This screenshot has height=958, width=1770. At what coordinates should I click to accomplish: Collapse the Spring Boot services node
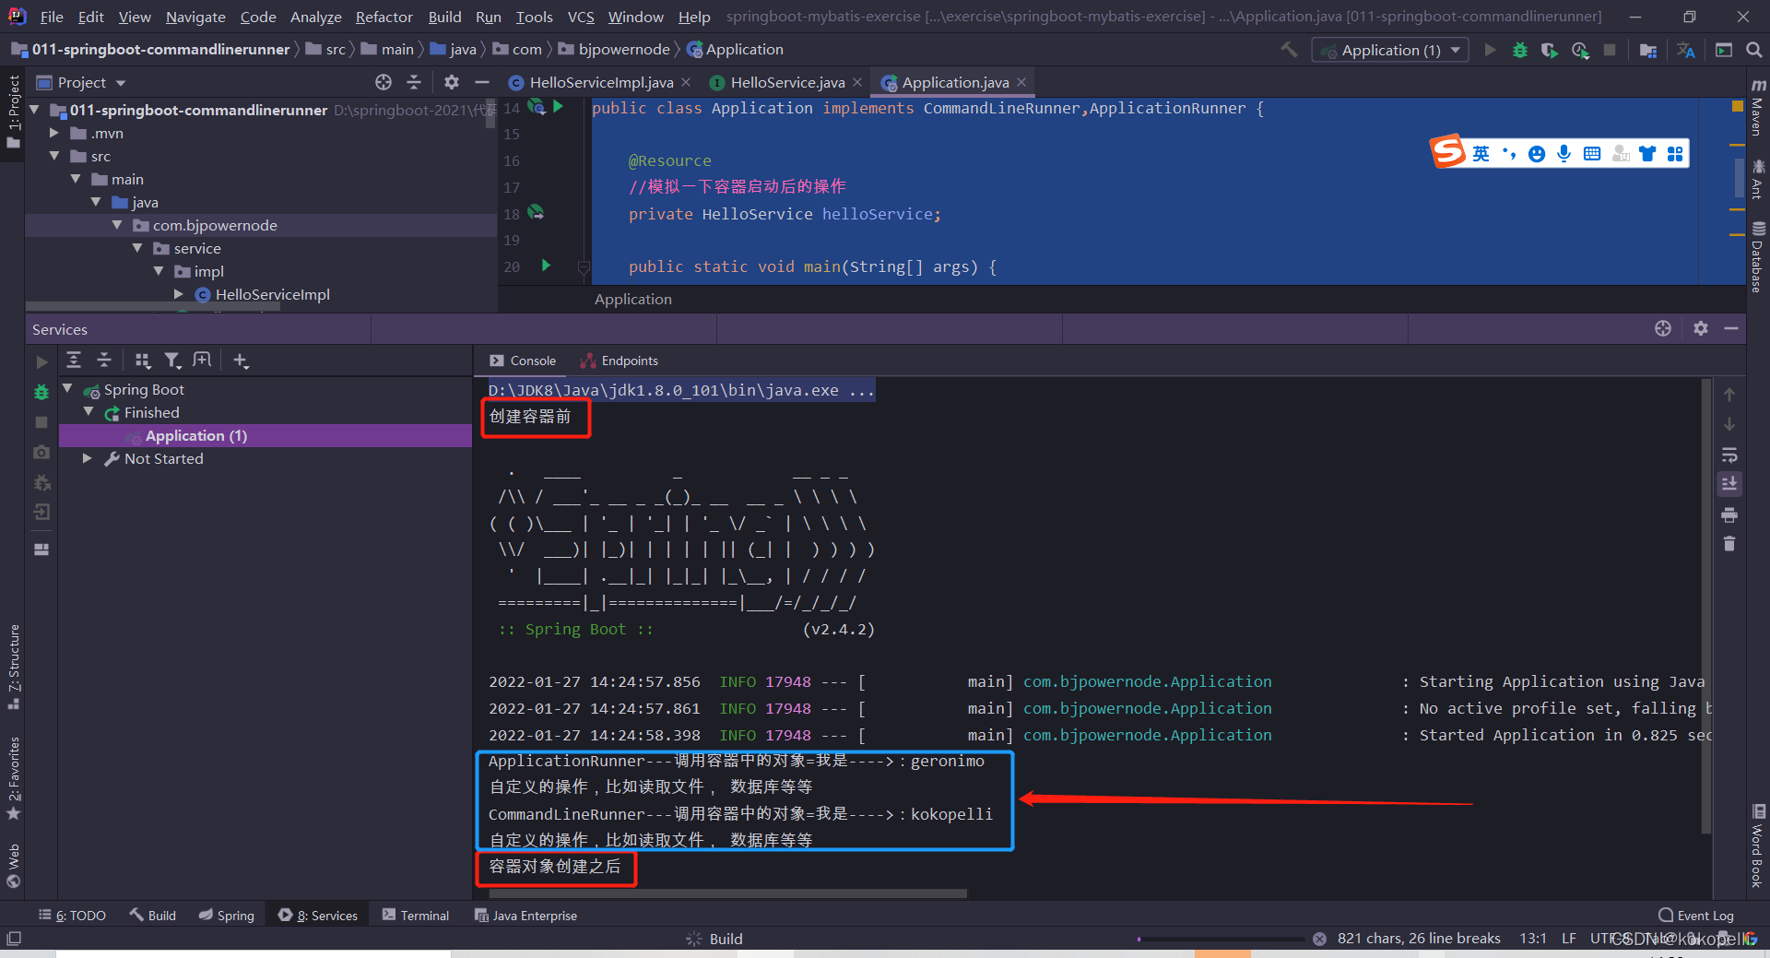67,388
